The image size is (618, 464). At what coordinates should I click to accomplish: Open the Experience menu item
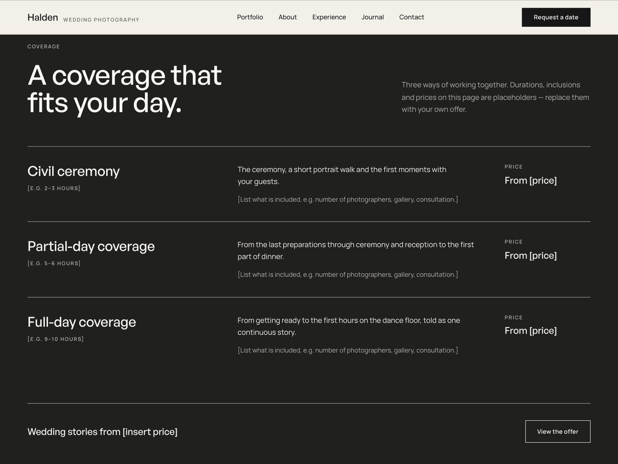click(x=329, y=17)
